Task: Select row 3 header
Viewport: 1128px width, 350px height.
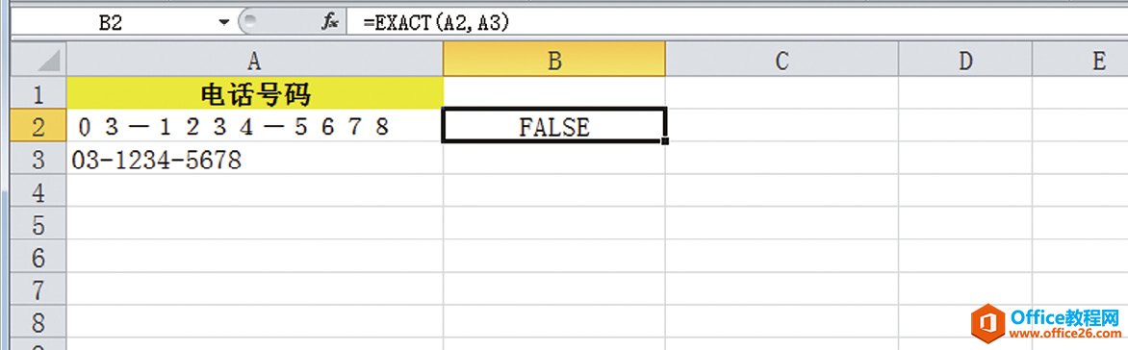Action: (x=38, y=159)
